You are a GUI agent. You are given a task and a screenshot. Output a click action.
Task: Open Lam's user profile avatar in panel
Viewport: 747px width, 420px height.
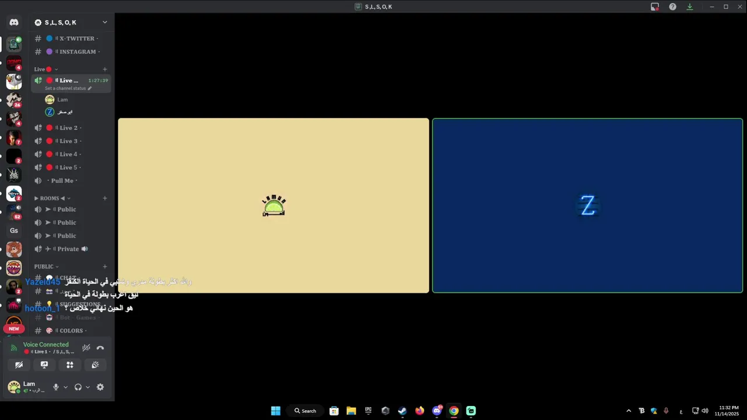[x=13, y=387]
